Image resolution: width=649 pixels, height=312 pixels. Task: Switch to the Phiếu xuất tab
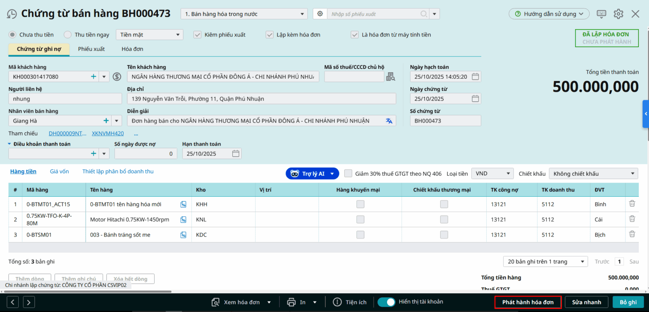pyautogui.click(x=91, y=49)
